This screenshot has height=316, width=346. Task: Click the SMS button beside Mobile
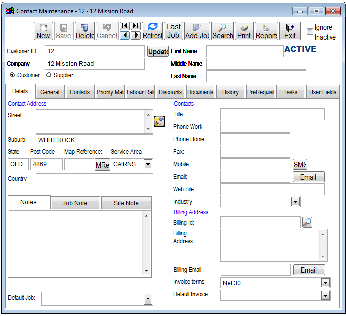tap(300, 164)
